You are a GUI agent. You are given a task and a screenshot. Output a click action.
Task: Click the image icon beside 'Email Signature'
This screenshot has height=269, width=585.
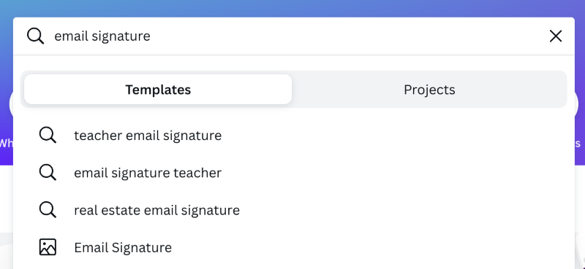pos(48,247)
